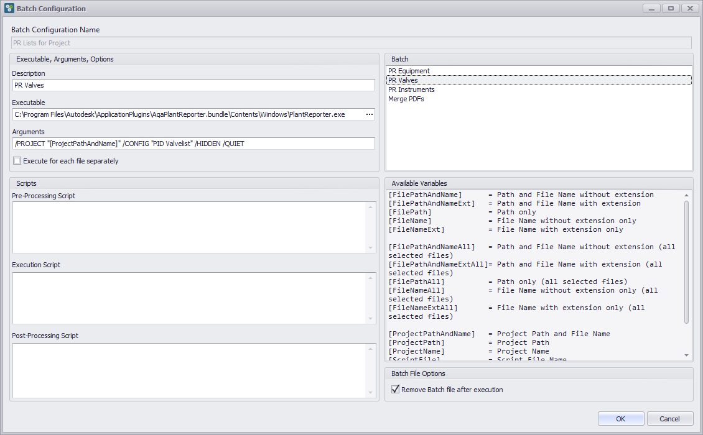Click into the Pre-Processing Script box
The image size is (703, 435).
(x=187, y=227)
